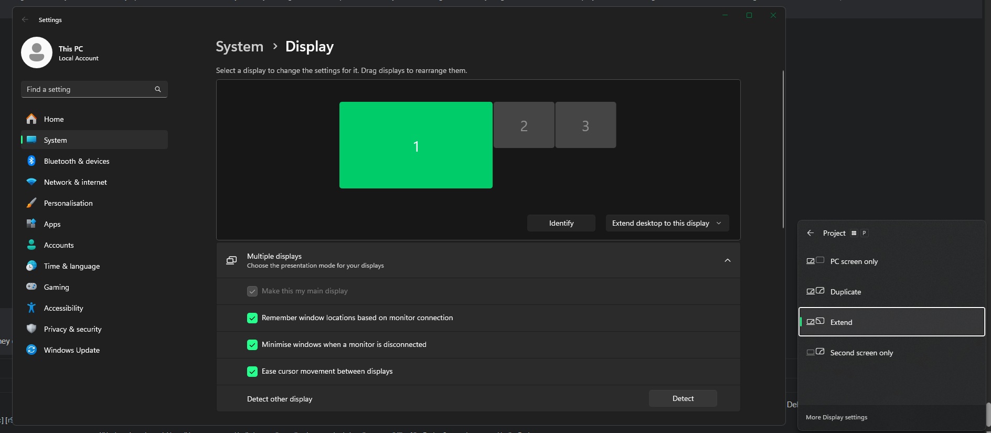Select display 3 in arrangement
This screenshot has width=991, height=433.
[x=585, y=125]
